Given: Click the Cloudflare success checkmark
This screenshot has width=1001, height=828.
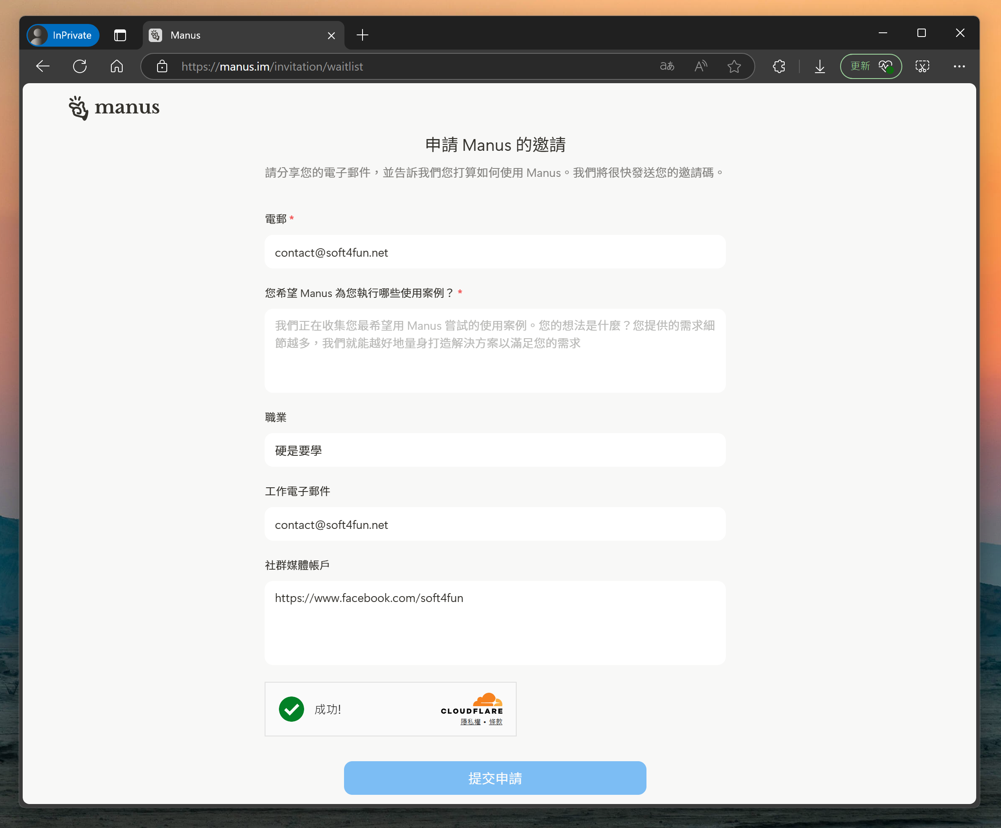Looking at the screenshot, I should 291,709.
